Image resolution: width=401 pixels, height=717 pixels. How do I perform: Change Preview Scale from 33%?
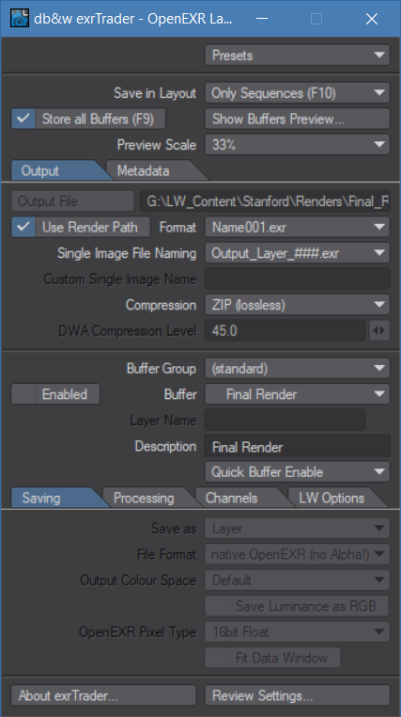click(297, 145)
